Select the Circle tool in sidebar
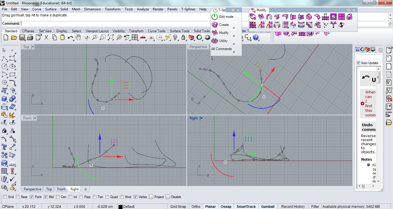Viewport: 393px width, 209px height. (x=4, y=66)
